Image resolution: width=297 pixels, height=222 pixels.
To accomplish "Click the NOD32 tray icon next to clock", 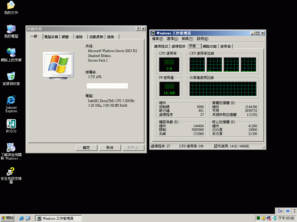I will [274, 218].
